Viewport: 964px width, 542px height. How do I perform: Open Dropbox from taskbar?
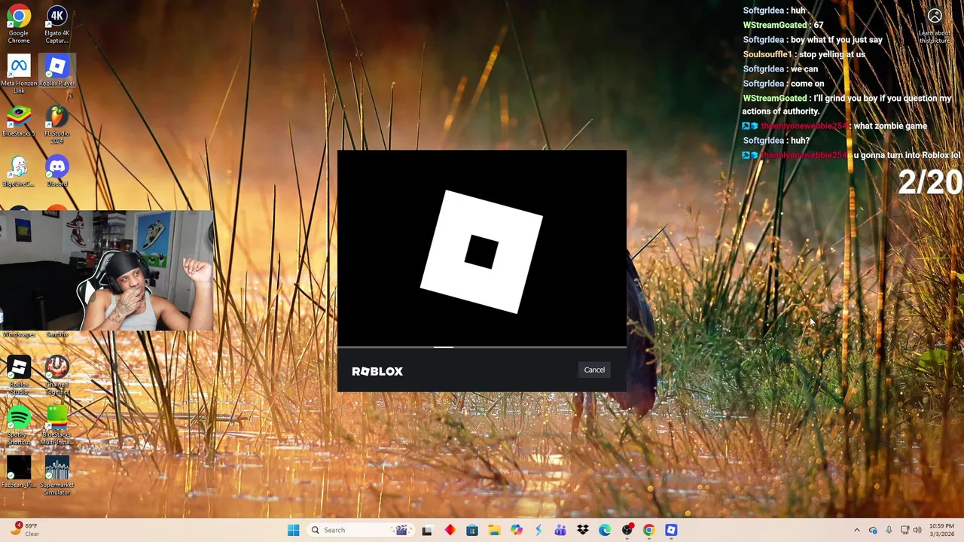tap(583, 530)
